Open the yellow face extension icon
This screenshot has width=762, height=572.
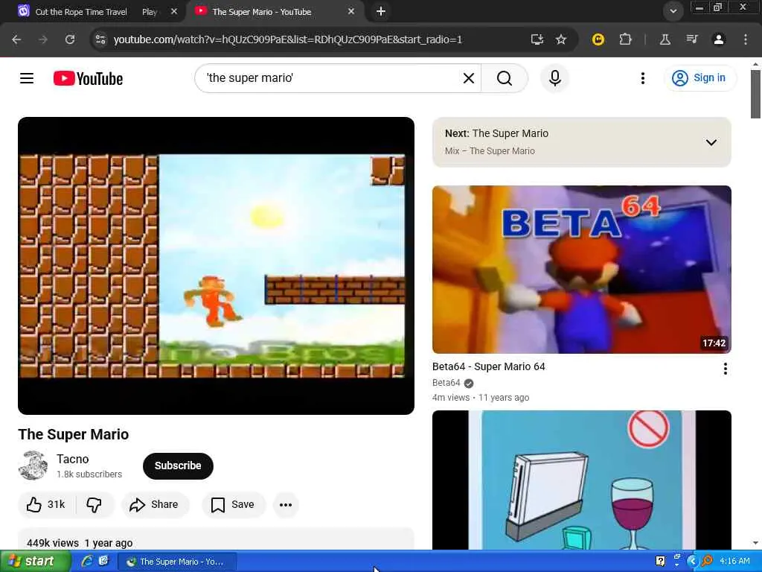pyautogui.click(x=598, y=39)
